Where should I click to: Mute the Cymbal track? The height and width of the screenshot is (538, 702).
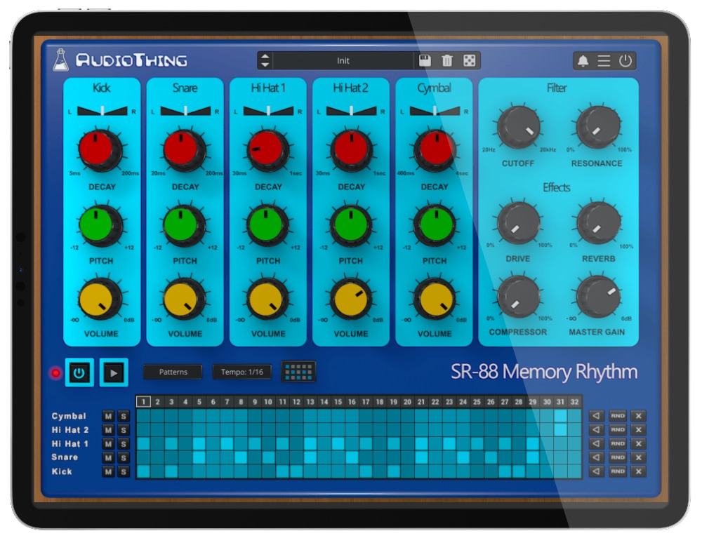108,416
